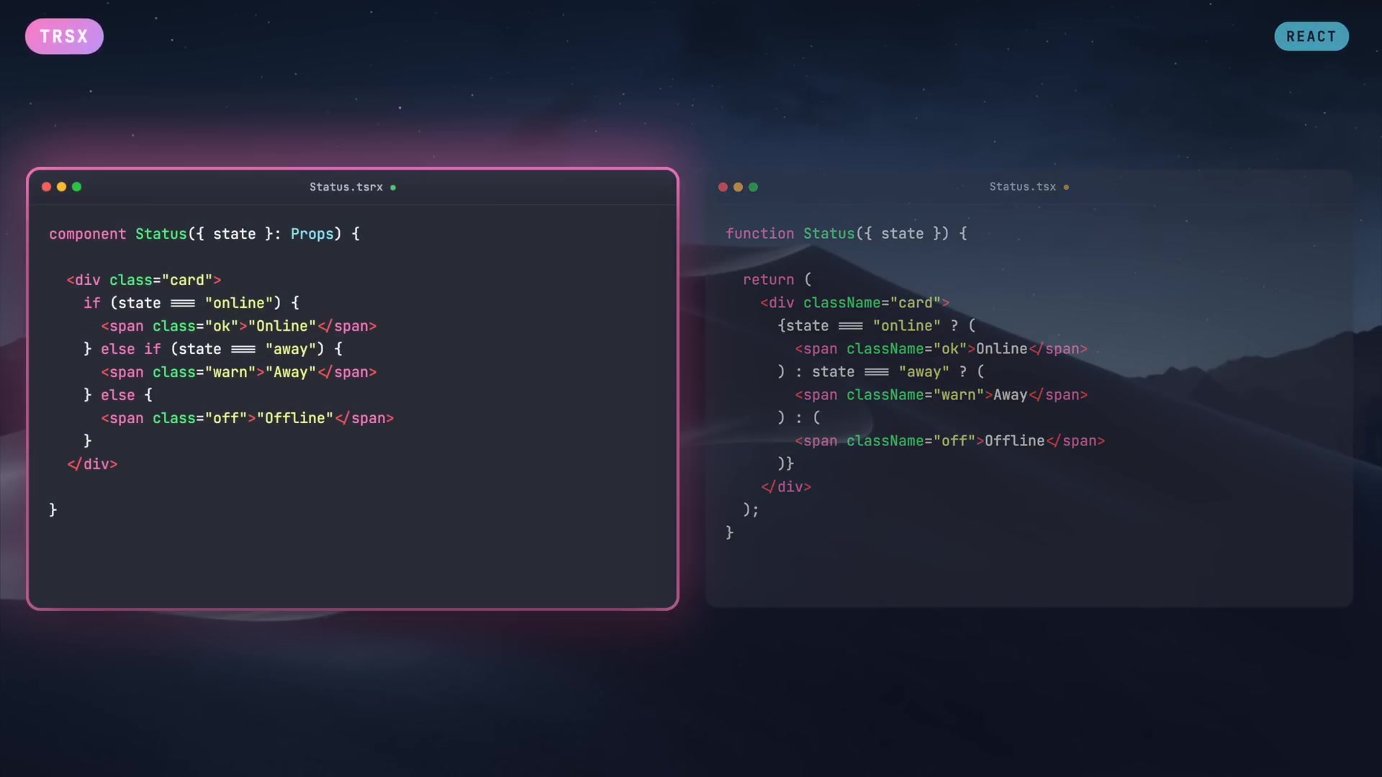Click span className="warn" Away line
1382x777 pixels.
point(941,395)
